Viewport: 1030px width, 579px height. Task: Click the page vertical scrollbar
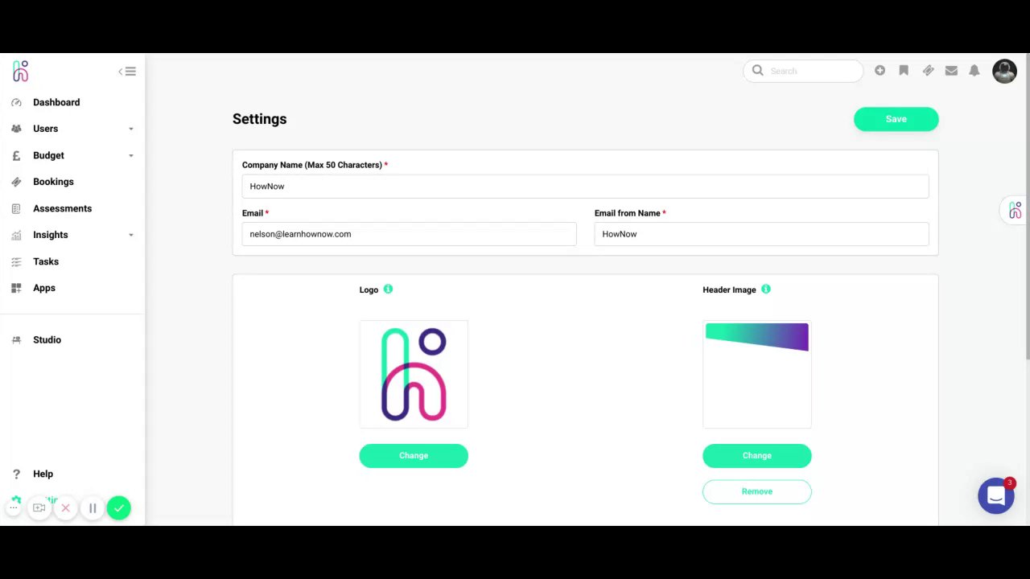coord(1027,207)
